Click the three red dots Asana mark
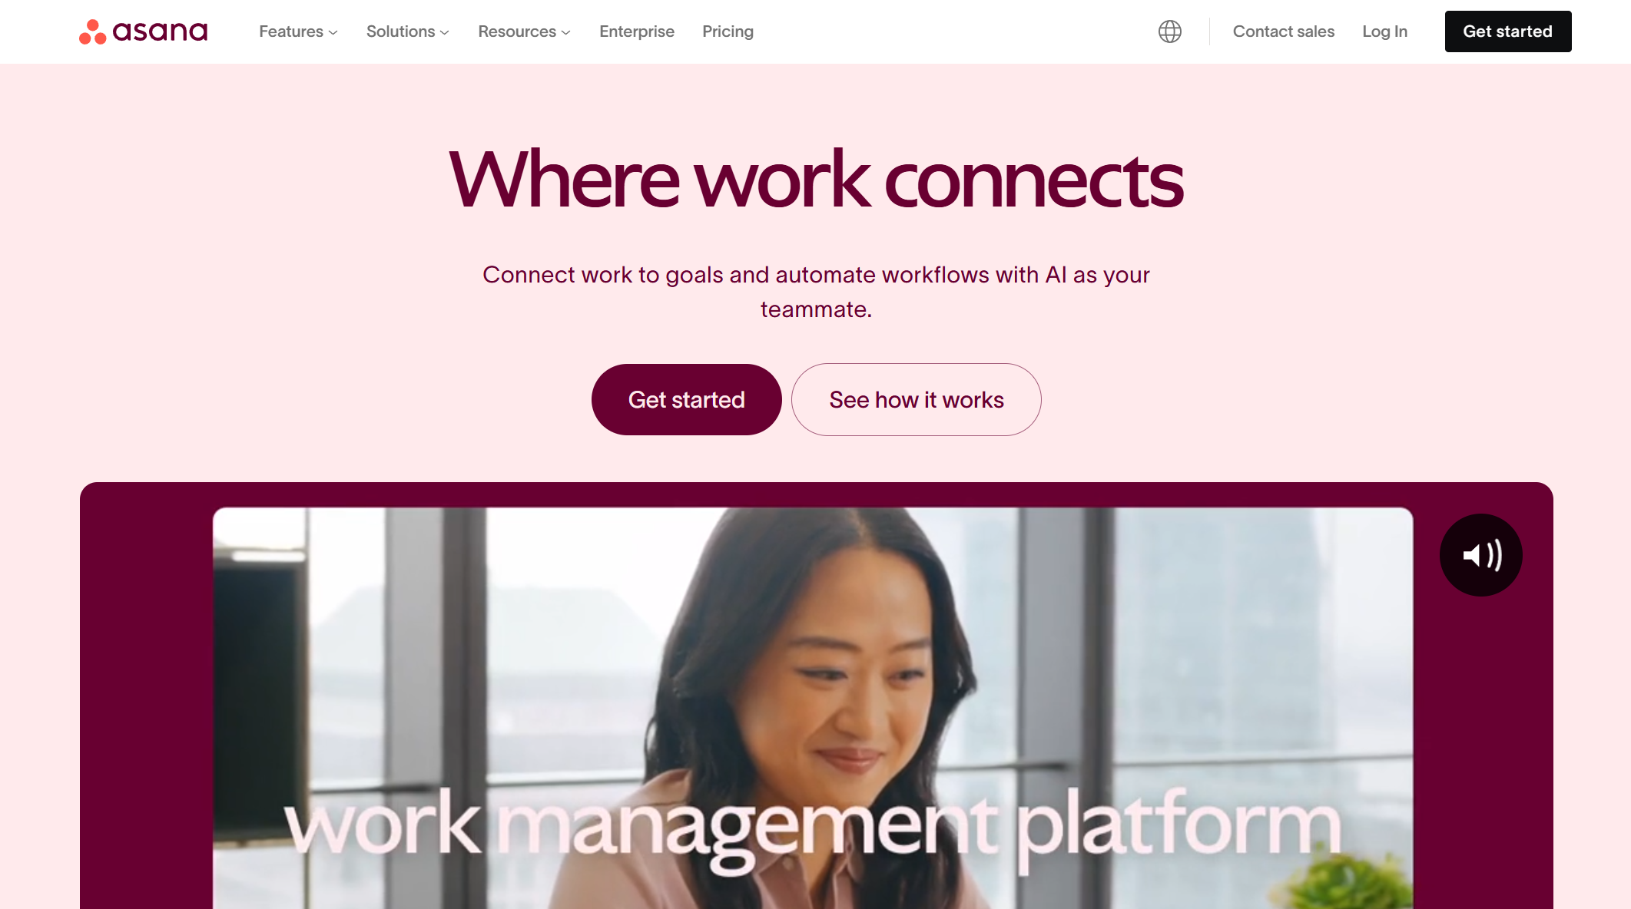Viewport: 1631px width, 909px height. tap(92, 31)
